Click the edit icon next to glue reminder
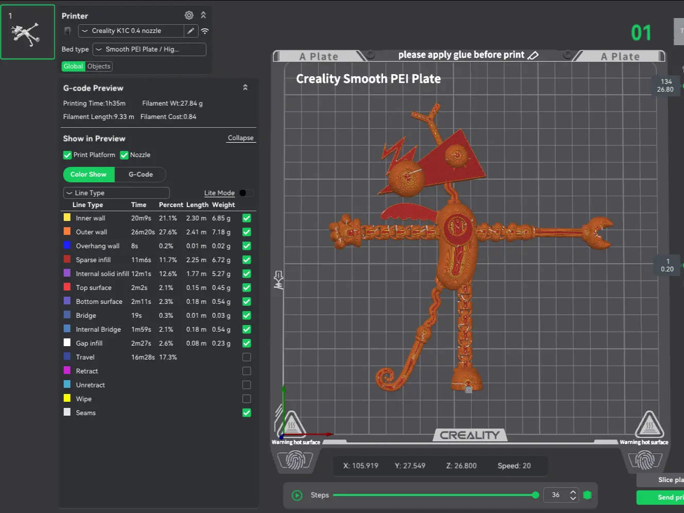 [x=533, y=55]
